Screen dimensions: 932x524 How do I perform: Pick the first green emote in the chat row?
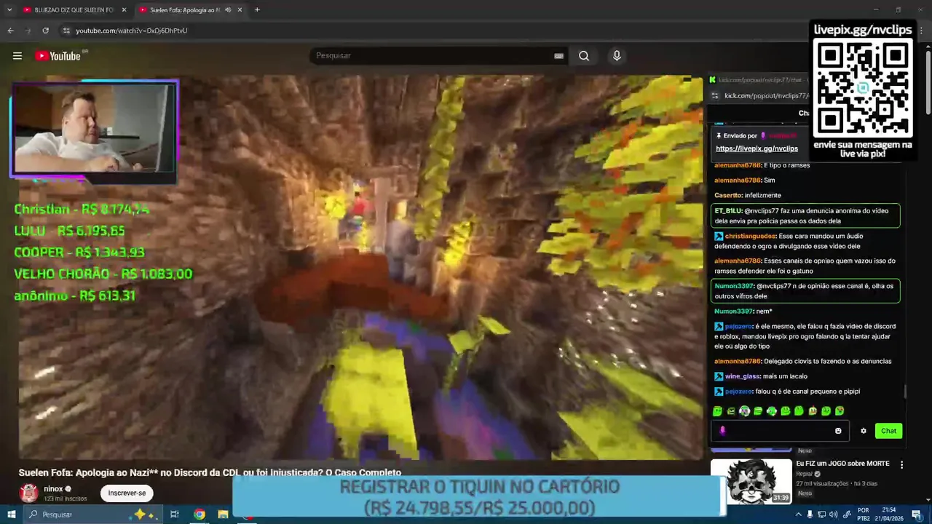pos(718,411)
